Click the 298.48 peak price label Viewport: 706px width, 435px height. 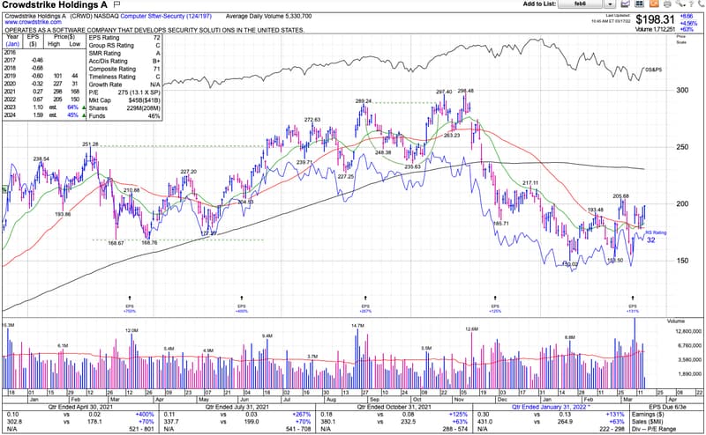pyautogui.click(x=466, y=91)
